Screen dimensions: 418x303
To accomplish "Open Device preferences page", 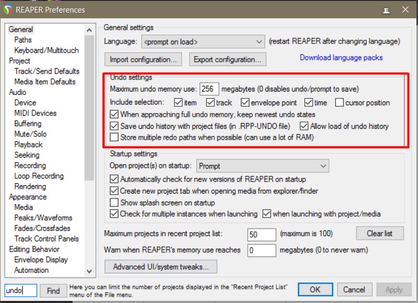I will (25, 103).
